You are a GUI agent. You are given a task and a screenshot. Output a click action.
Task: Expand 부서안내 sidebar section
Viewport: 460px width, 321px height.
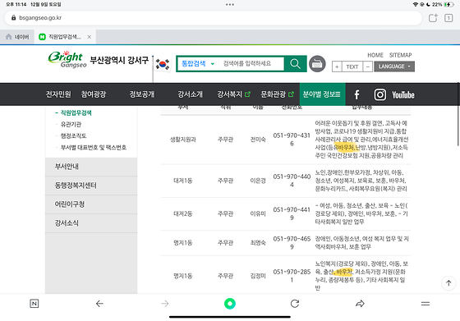(91, 167)
